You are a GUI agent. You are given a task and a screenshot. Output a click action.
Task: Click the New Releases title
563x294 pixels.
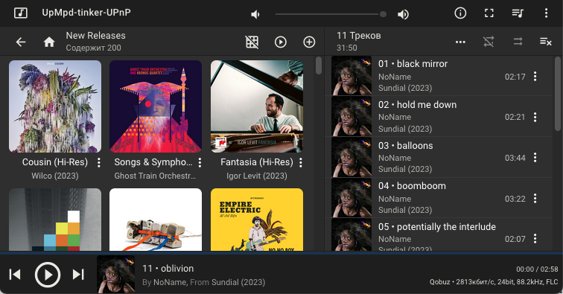click(x=95, y=36)
